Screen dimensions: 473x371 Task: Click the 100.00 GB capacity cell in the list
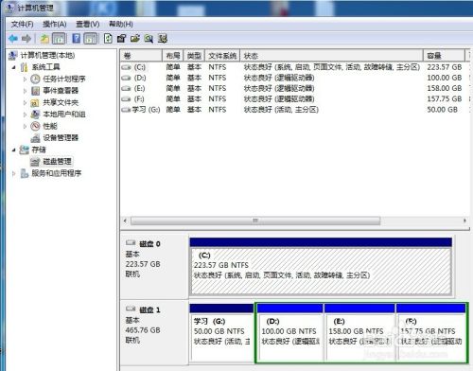(x=445, y=78)
